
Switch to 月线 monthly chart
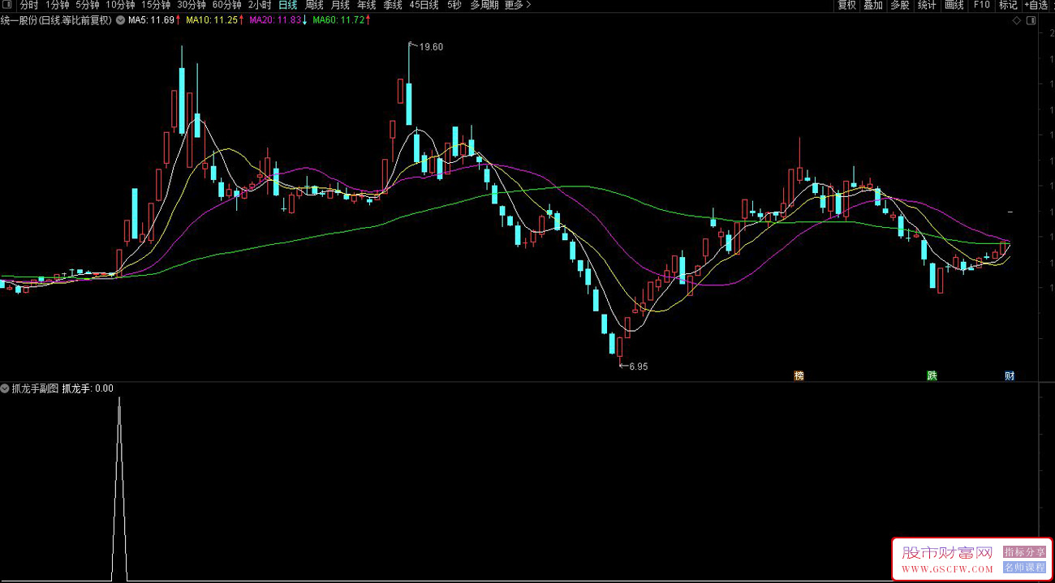[340, 5]
